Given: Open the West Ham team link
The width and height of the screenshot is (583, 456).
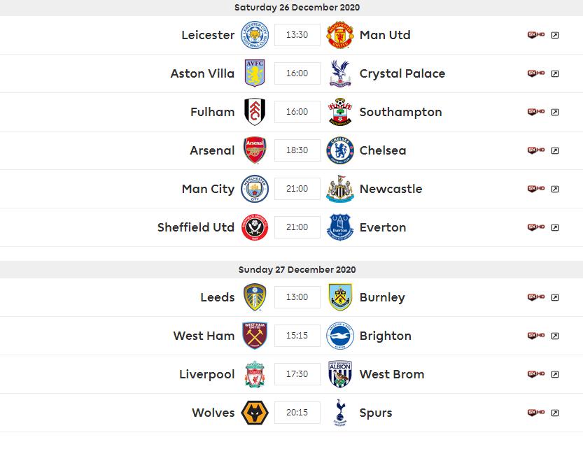Looking at the screenshot, I should click(204, 336).
